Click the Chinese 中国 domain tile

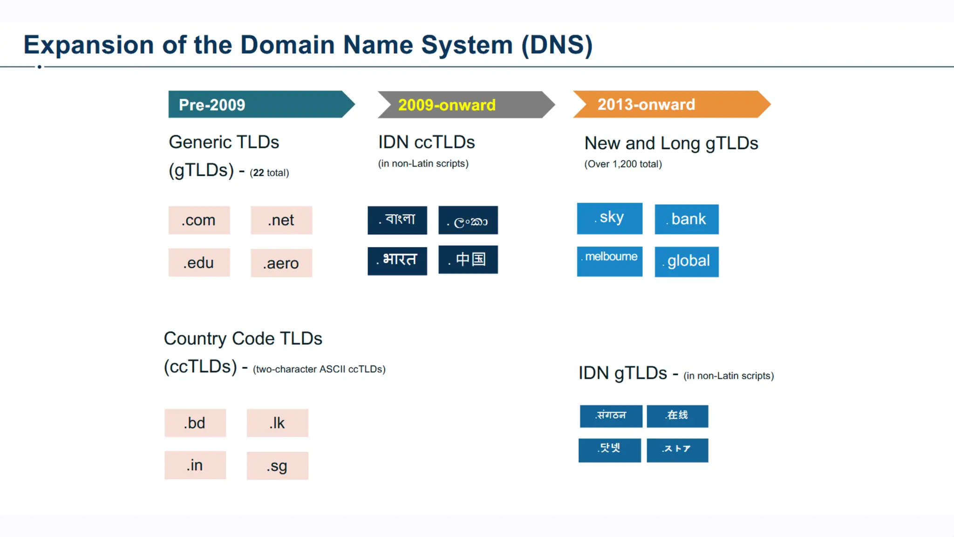(x=468, y=260)
